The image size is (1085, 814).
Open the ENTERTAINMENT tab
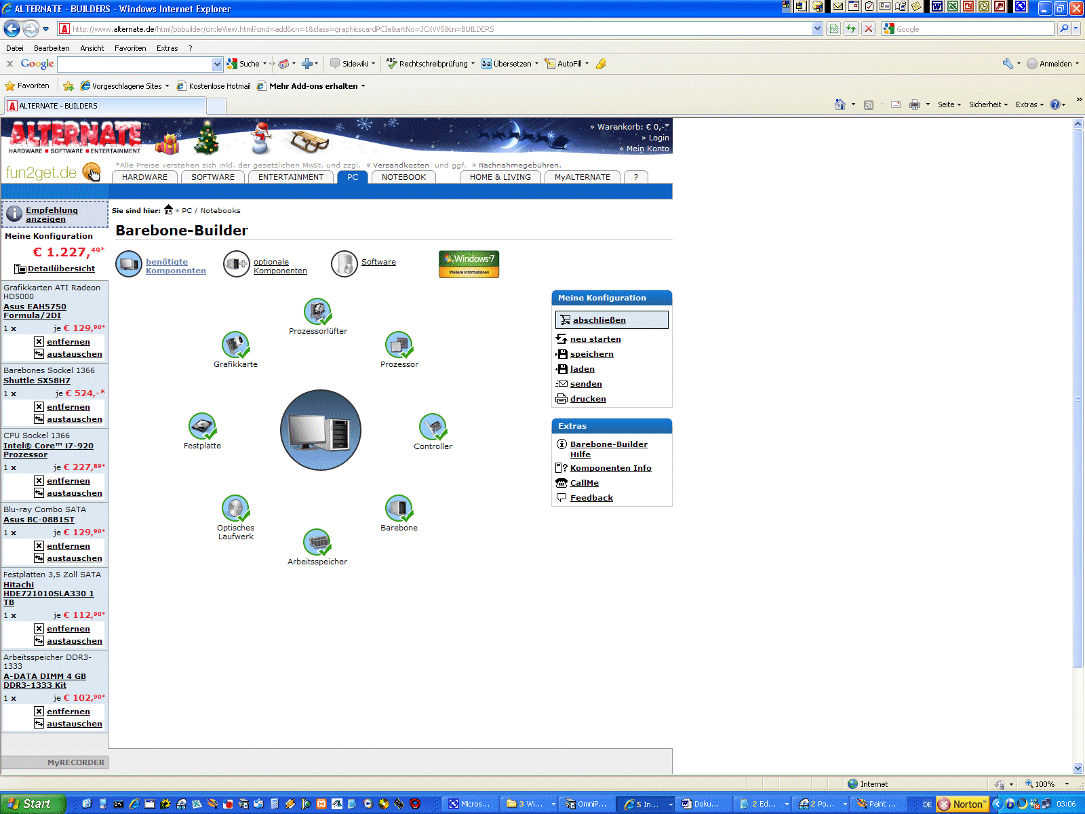pos(291,177)
